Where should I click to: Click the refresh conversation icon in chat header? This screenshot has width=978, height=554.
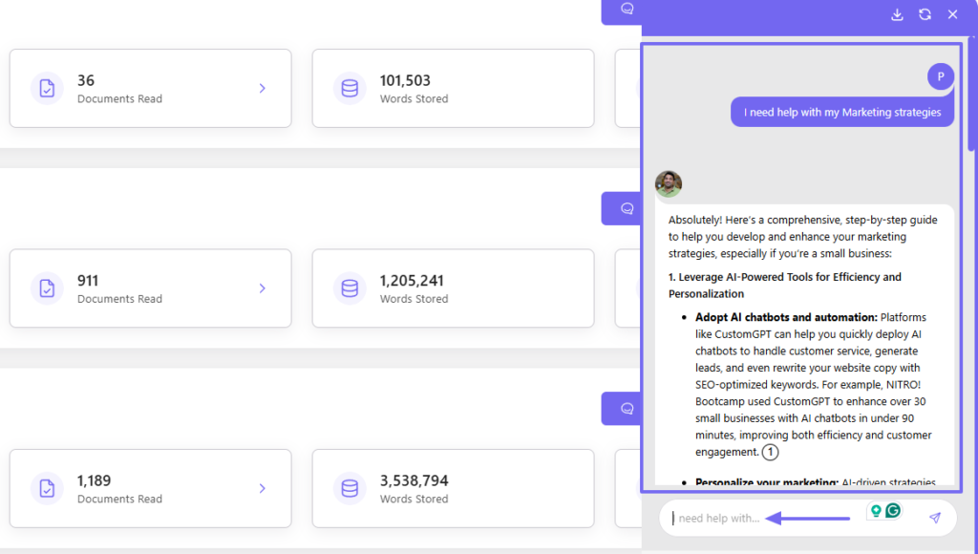[x=925, y=14]
